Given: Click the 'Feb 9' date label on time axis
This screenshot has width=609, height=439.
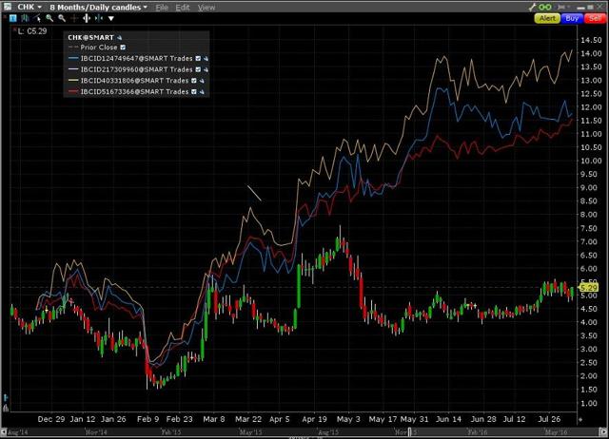Looking at the screenshot, I should [x=148, y=419].
